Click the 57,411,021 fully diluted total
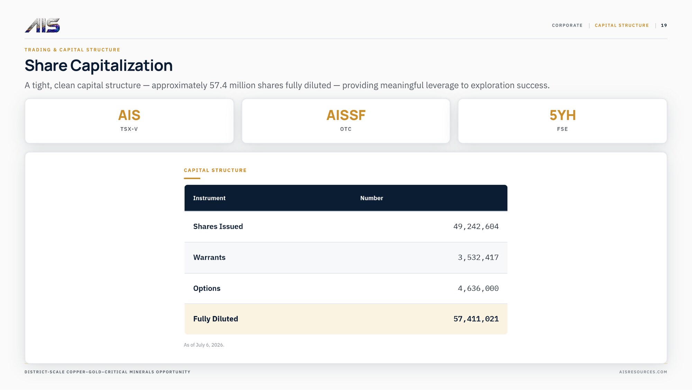Screen dimensions: 692x390 476,319
